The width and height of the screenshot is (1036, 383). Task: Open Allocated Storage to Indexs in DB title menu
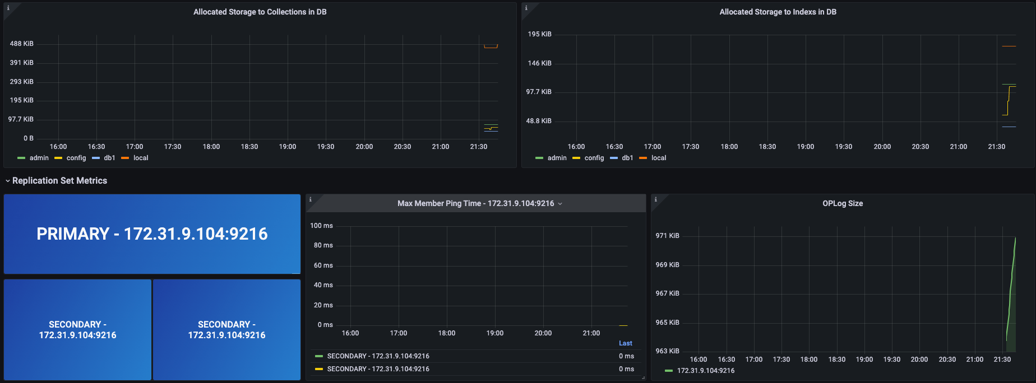(778, 12)
